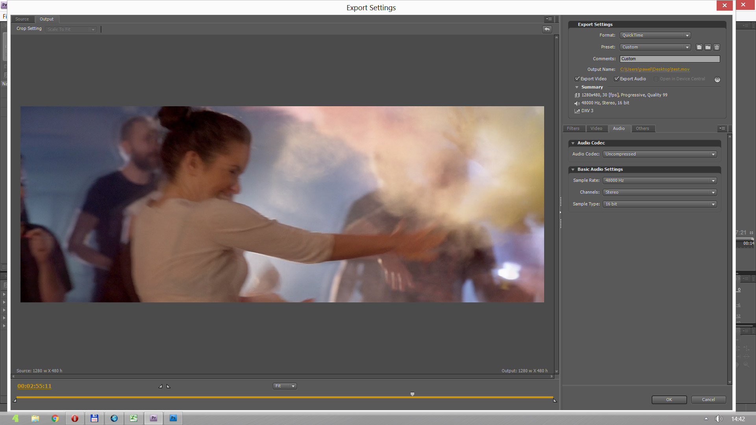Open the Sample Rate dropdown

coord(660,181)
